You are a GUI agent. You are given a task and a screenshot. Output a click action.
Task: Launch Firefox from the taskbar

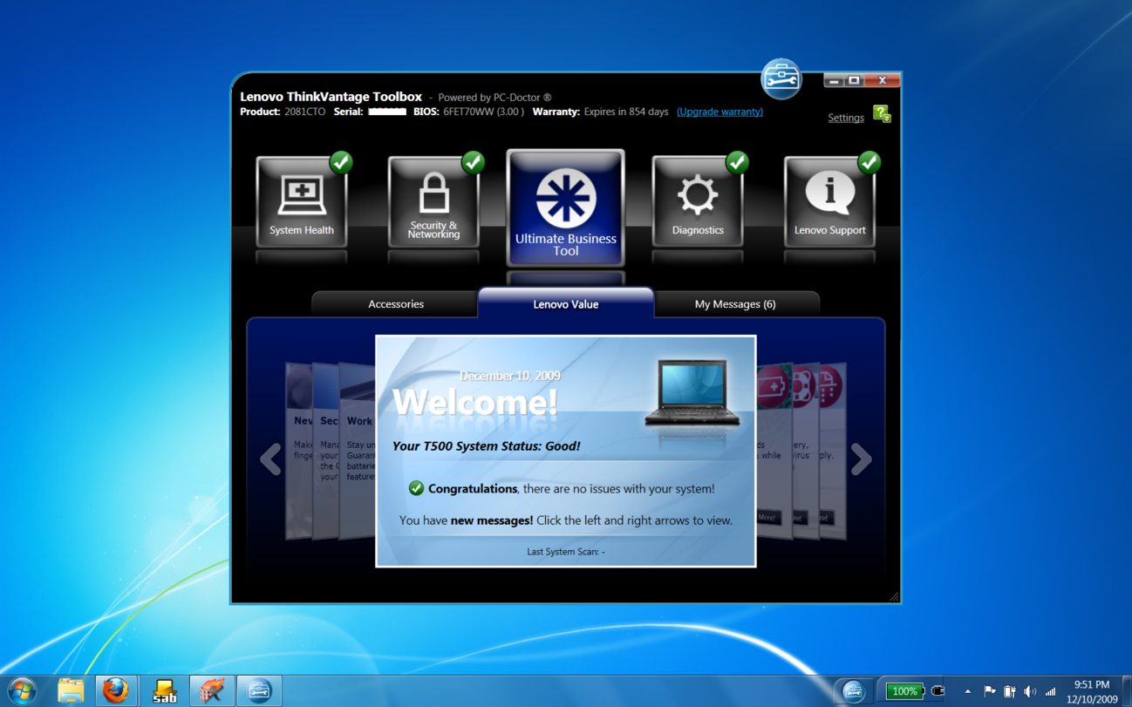115,691
